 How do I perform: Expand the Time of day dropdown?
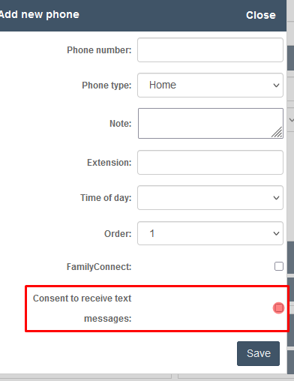(x=210, y=198)
